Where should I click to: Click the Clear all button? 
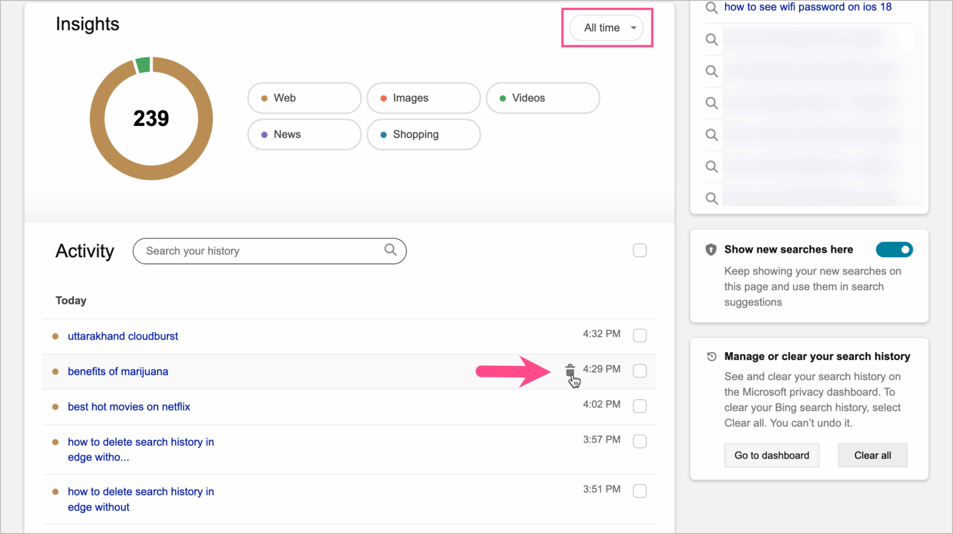872,455
